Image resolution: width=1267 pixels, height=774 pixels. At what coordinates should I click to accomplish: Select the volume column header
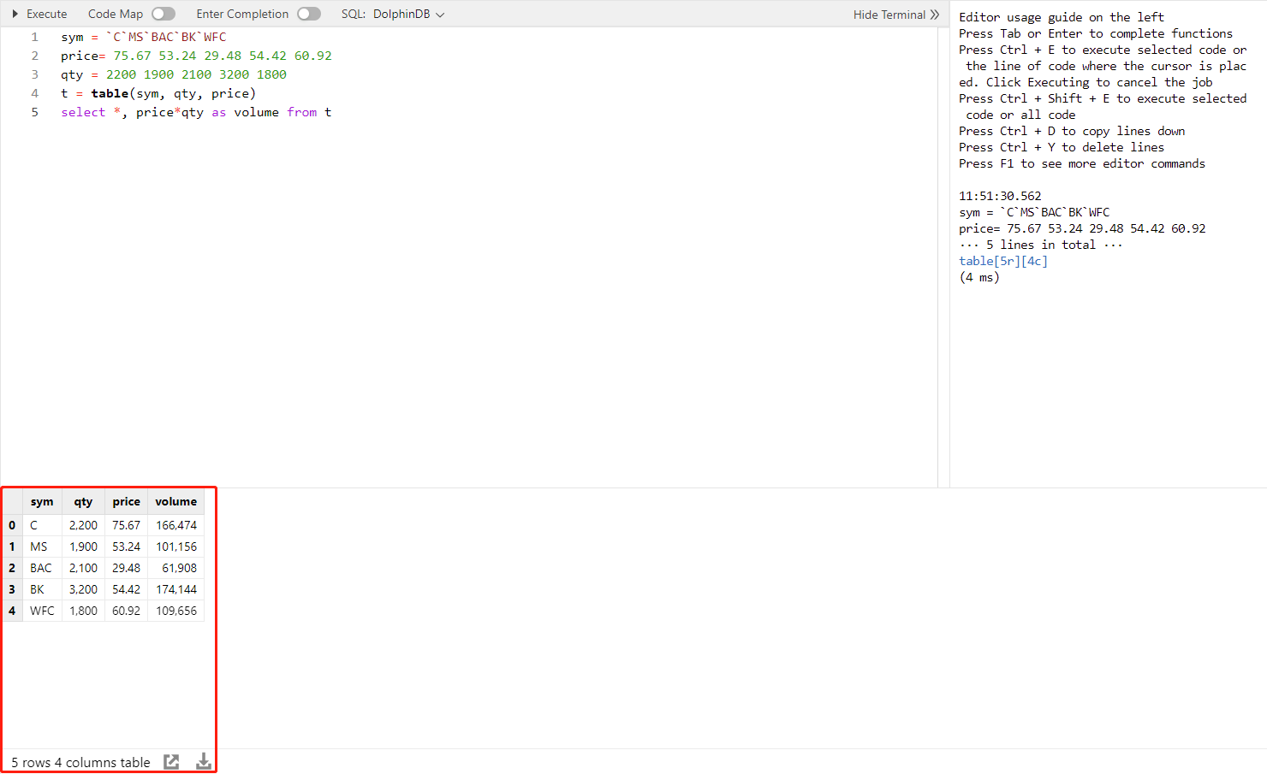(175, 502)
